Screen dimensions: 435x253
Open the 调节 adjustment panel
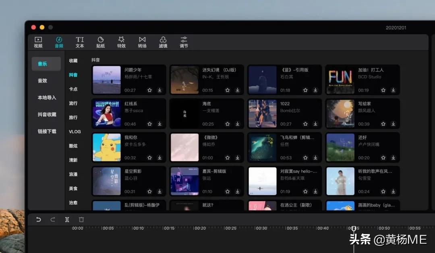[x=184, y=42]
